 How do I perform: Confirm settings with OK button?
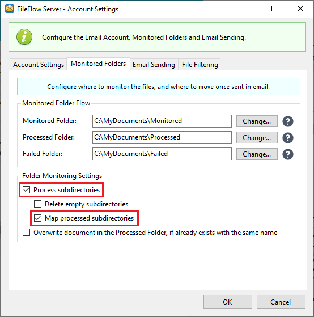pos(228,302)
